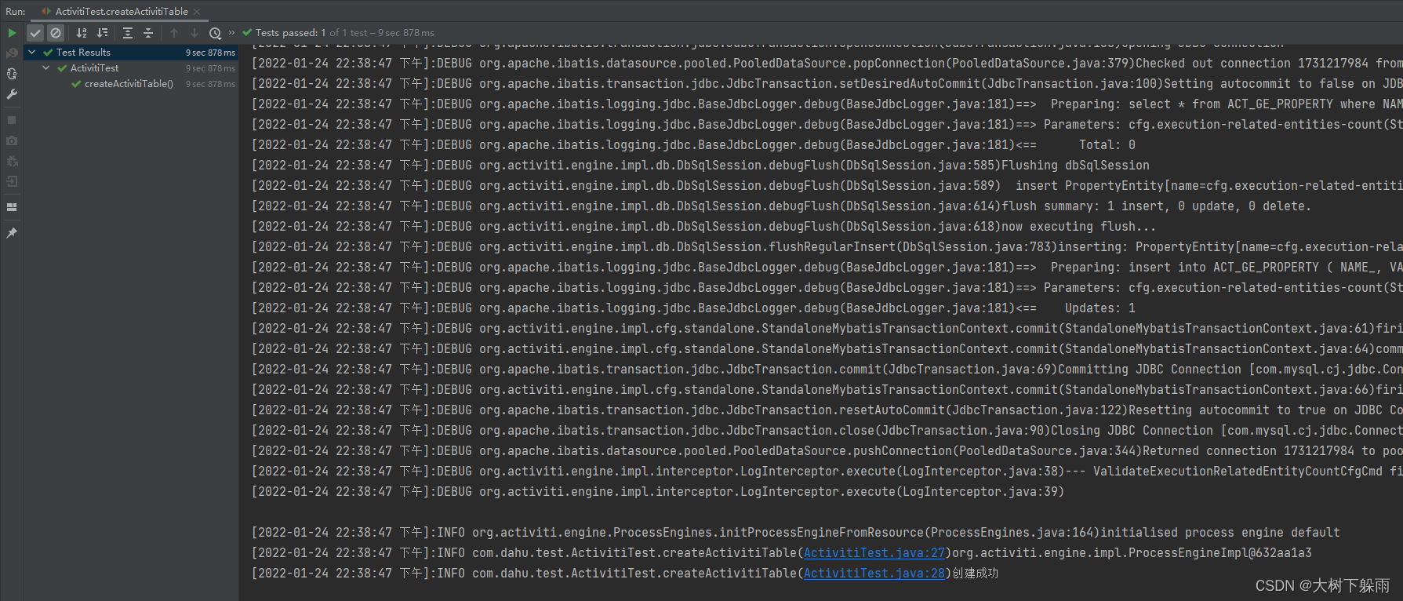The image size is (1403, 601).
Task: Click the attach debugger bug icon
Action: (x=12, y=161)
